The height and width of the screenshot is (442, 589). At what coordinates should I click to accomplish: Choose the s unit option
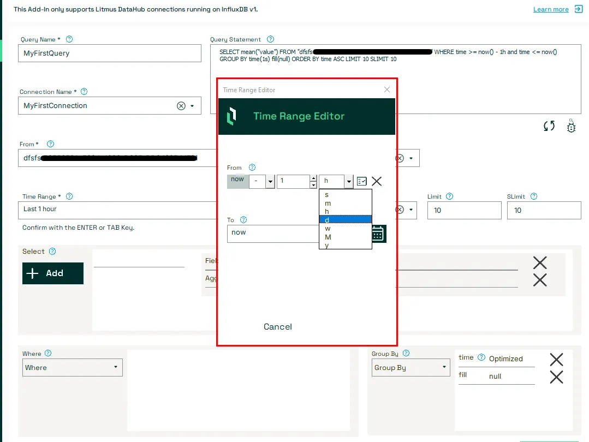click(x=345, y=195)
